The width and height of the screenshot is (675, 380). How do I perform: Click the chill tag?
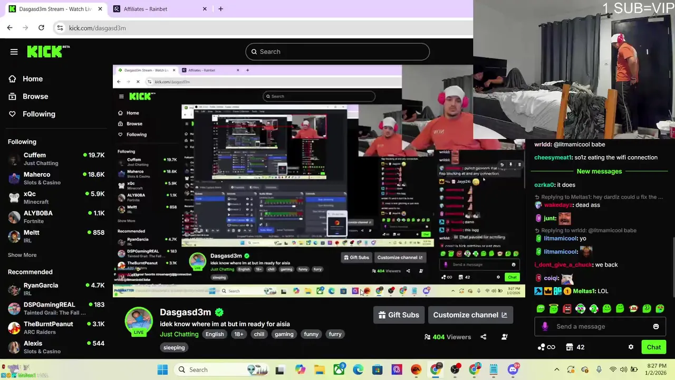tap(259, 334)
